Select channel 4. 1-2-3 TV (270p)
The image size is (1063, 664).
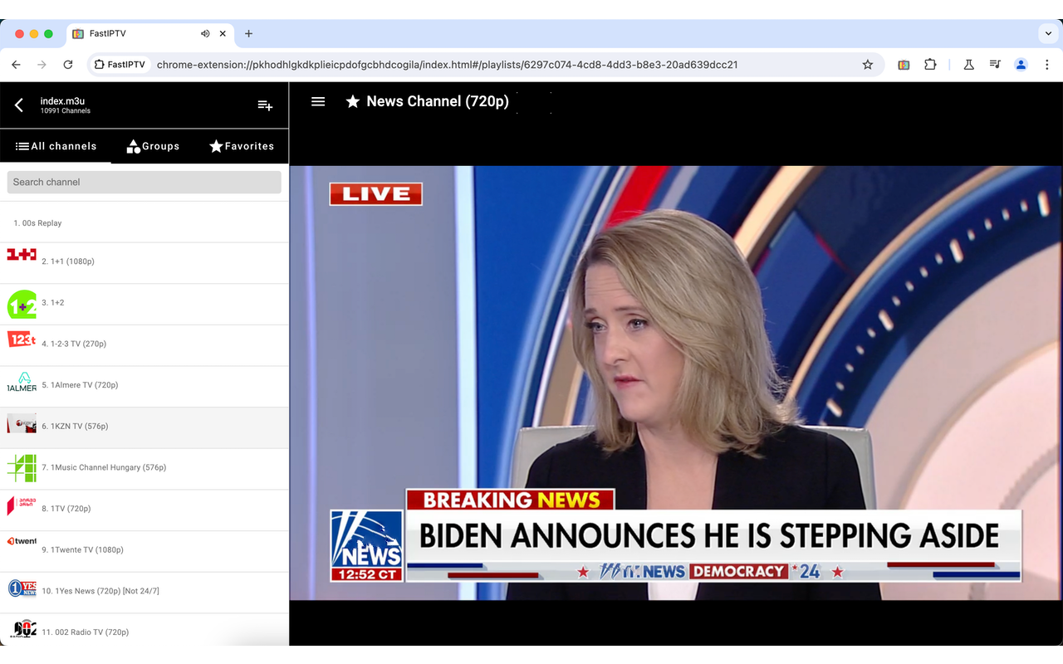point(145,344)
